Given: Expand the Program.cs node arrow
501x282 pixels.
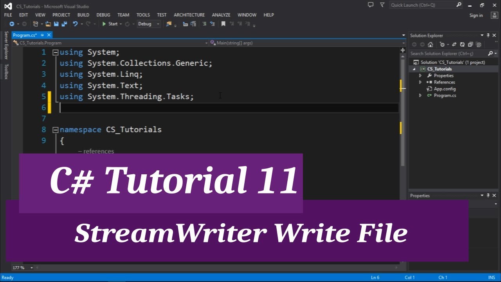Looking at the screenshot, I should coord(420,96).
